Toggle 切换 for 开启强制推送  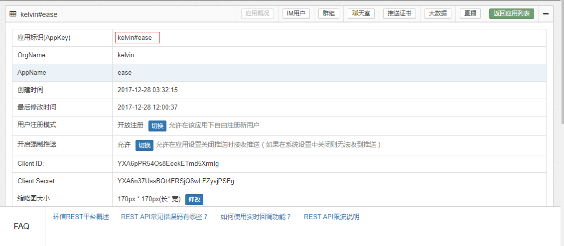pos(144,145)
